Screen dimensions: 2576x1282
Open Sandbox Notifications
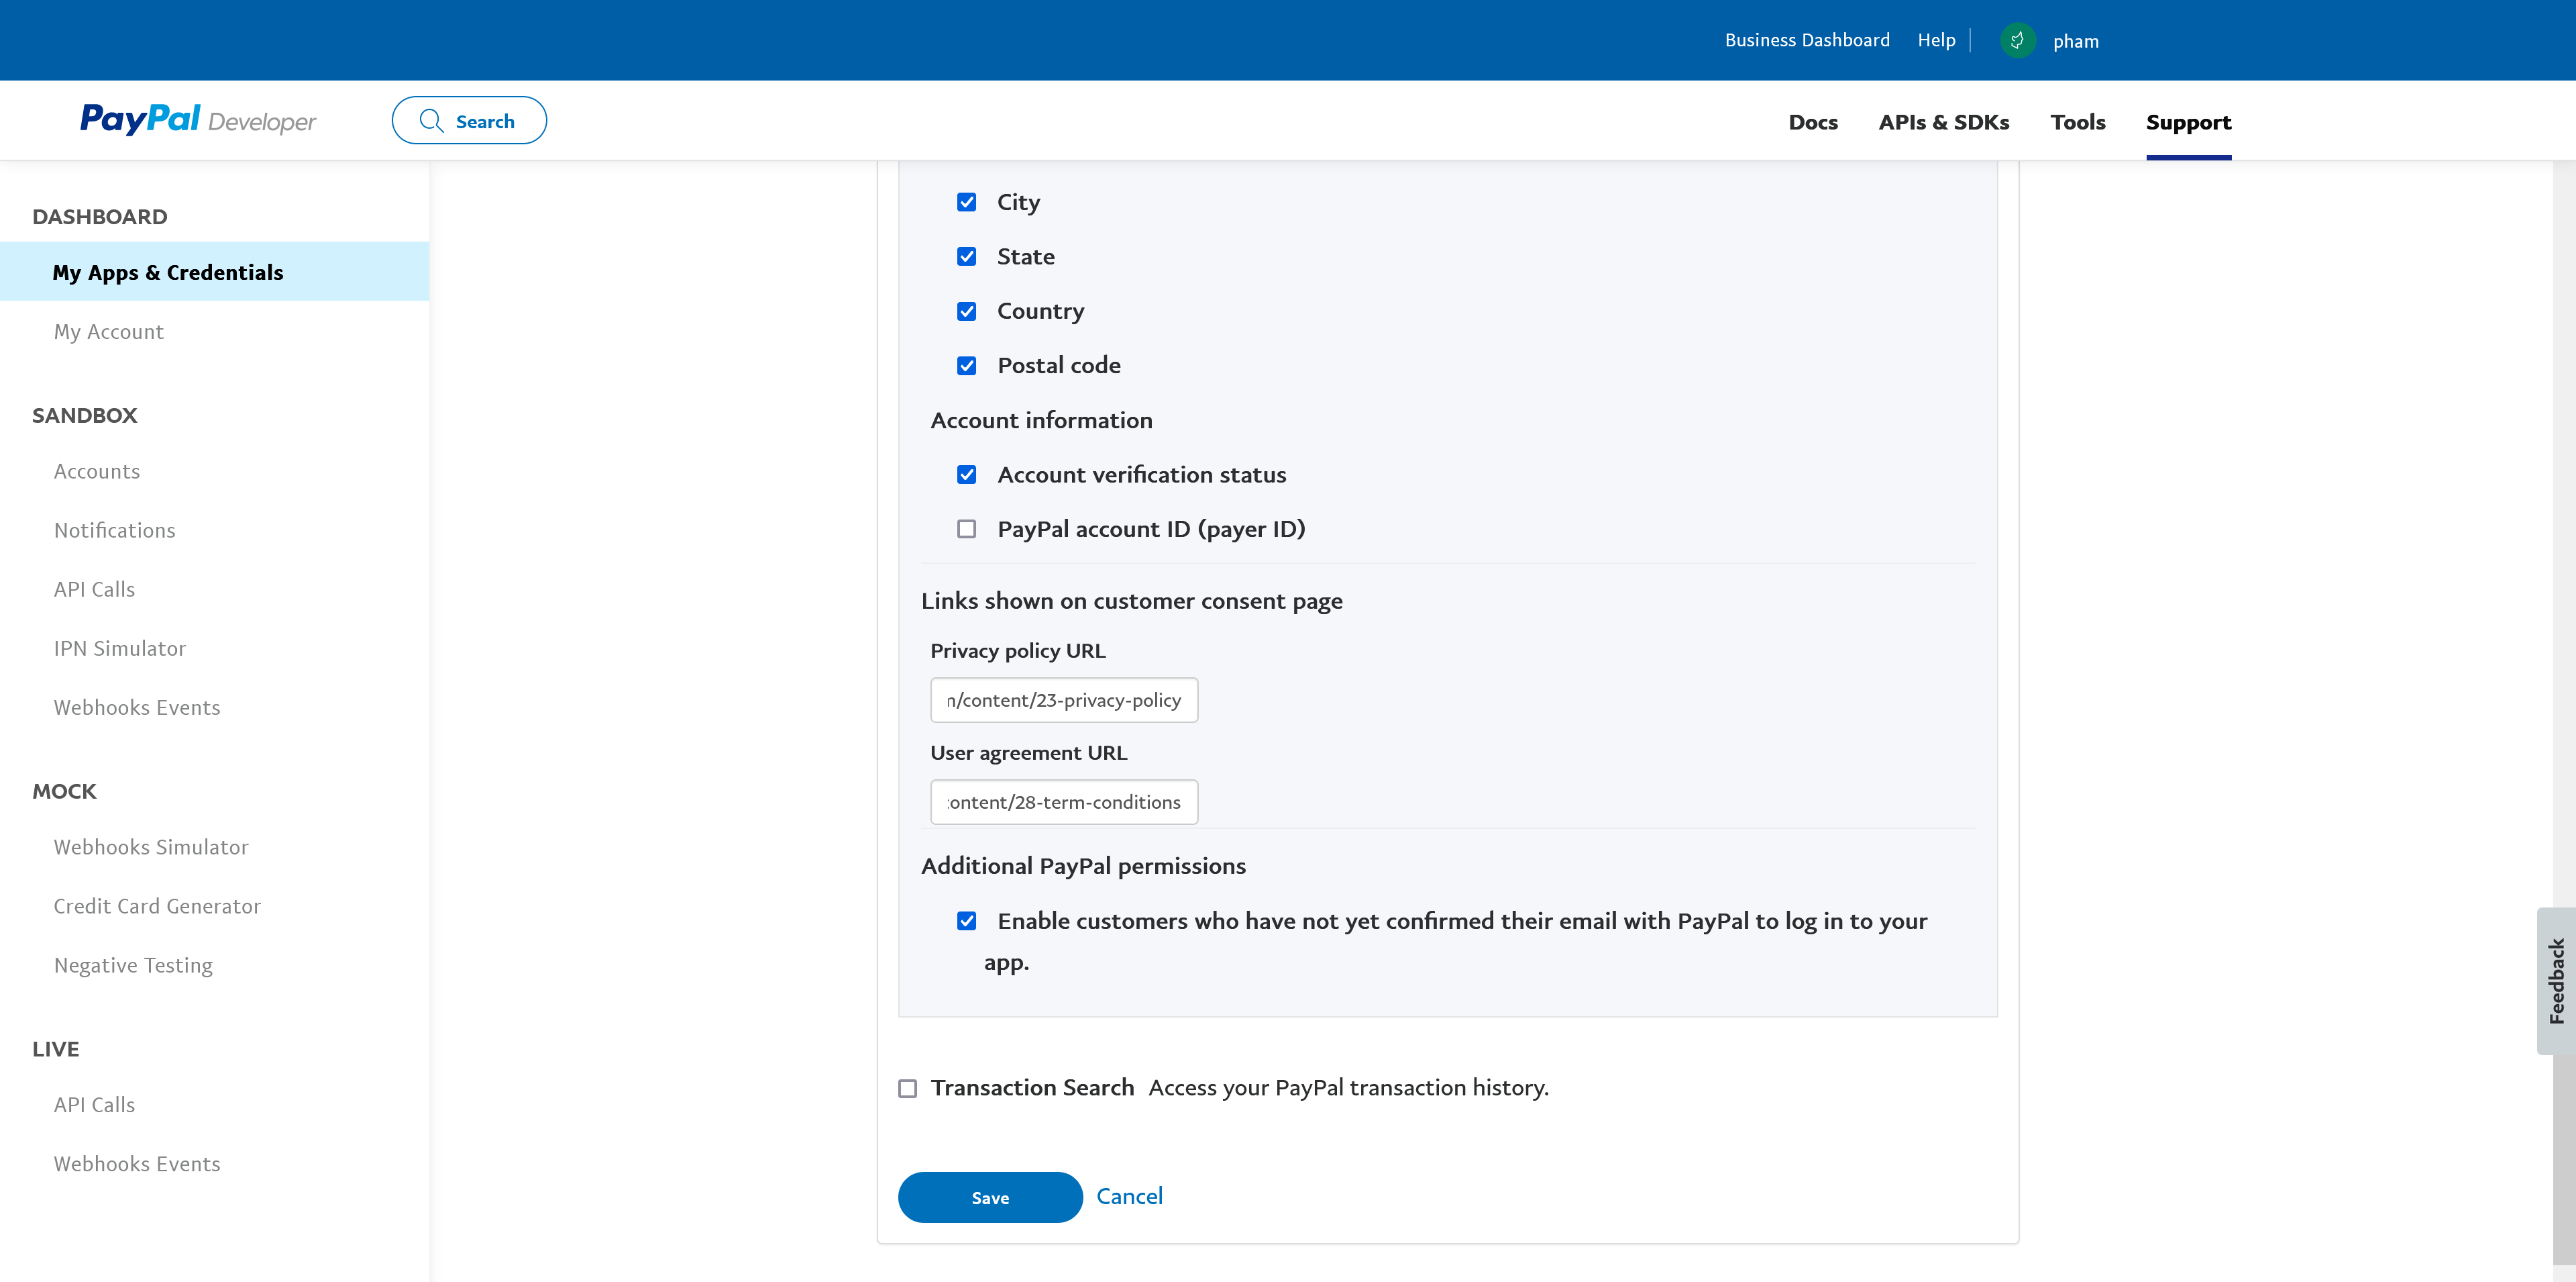114,530
